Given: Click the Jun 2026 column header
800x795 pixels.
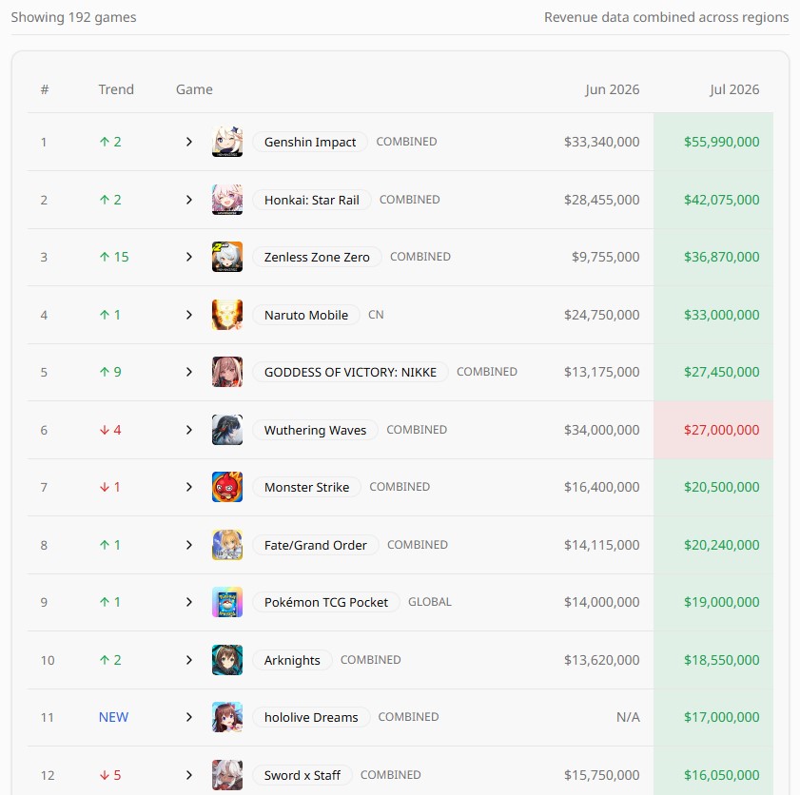Looking at the screenshot, I should click(x=613, y=89).
